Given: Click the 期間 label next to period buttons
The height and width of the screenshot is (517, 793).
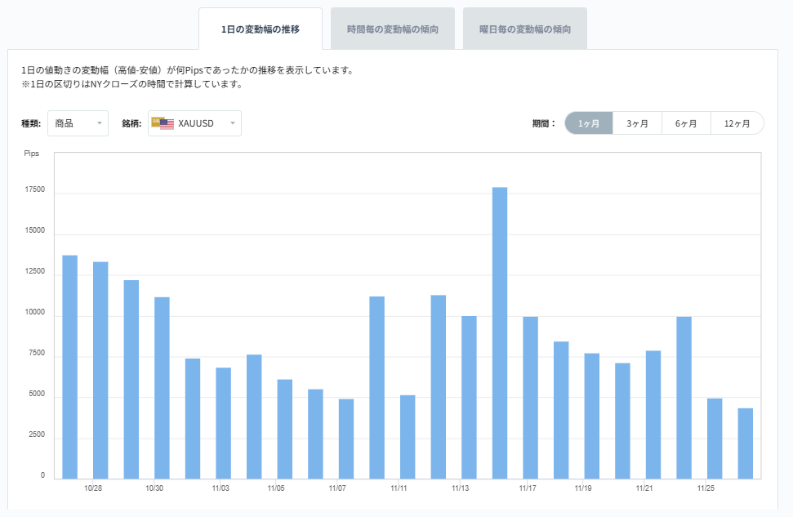Looking at the screenshot, I should point(541,123).
